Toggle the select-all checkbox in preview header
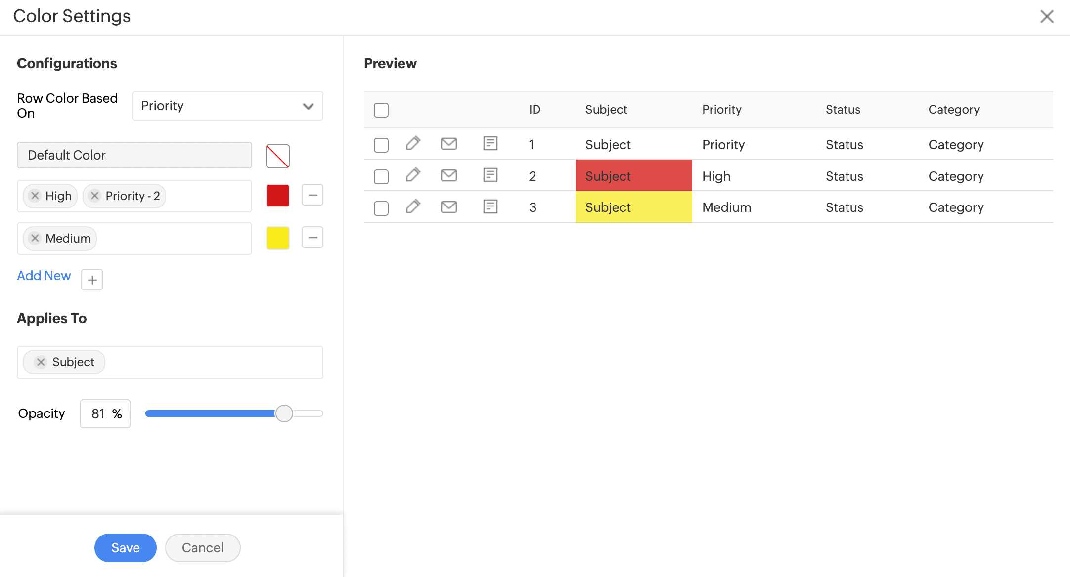 (381, 110)
